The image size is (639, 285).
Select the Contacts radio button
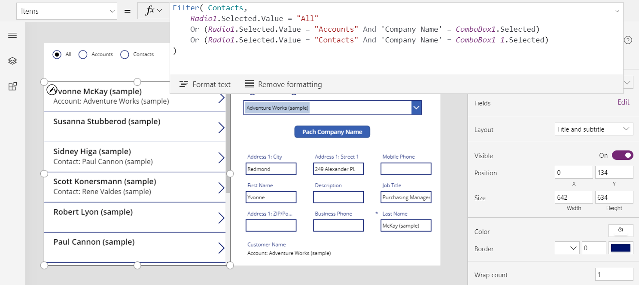click(x=125, y=54)
